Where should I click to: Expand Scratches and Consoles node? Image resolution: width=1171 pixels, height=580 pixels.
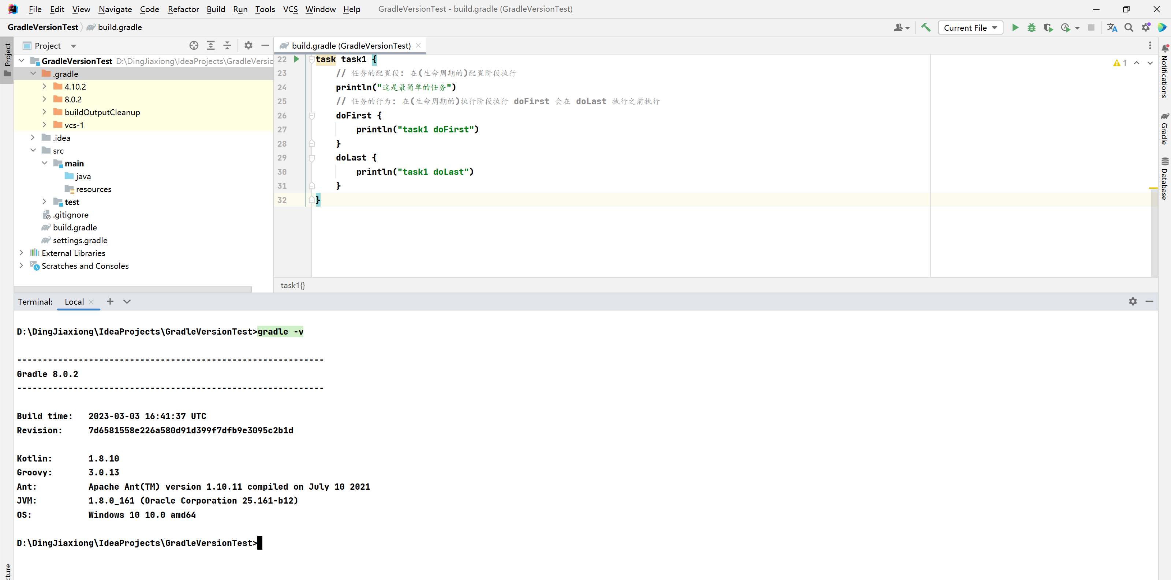click(x=21, y=265)
